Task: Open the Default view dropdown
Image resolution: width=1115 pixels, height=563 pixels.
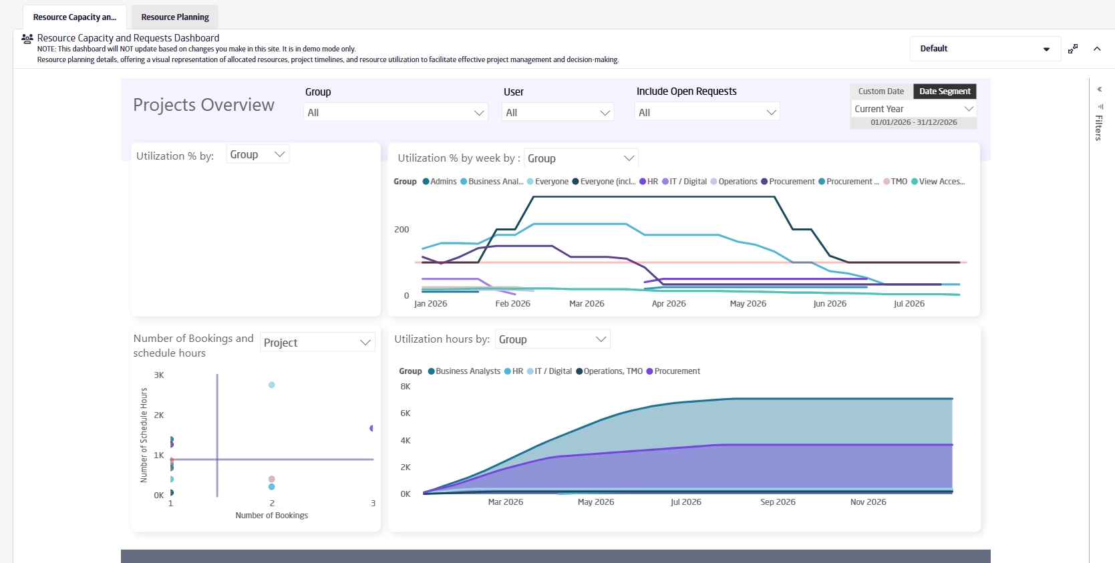Action: (985, 49)
